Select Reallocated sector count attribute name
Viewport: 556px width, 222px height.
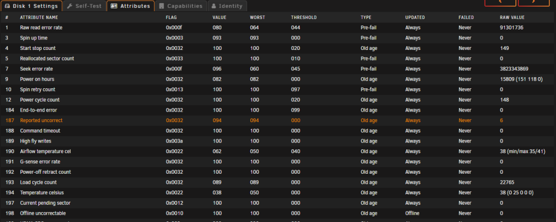coord(47,58)
